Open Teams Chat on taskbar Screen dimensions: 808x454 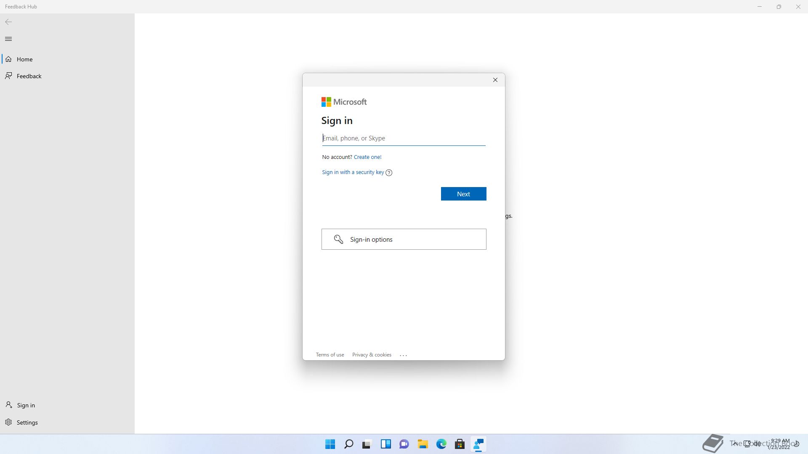(x=404, y=444)
